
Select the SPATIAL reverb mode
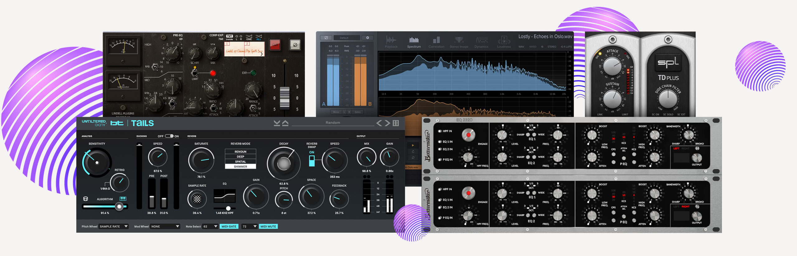pyautogui.click(x=240, y=161)
